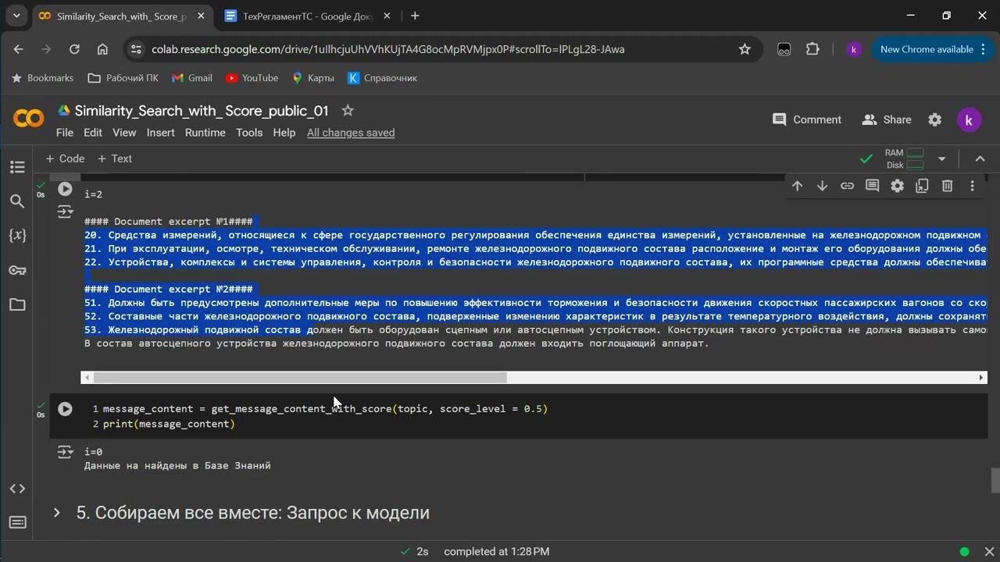Open the YouTube bookmark

tap(252, 78)
